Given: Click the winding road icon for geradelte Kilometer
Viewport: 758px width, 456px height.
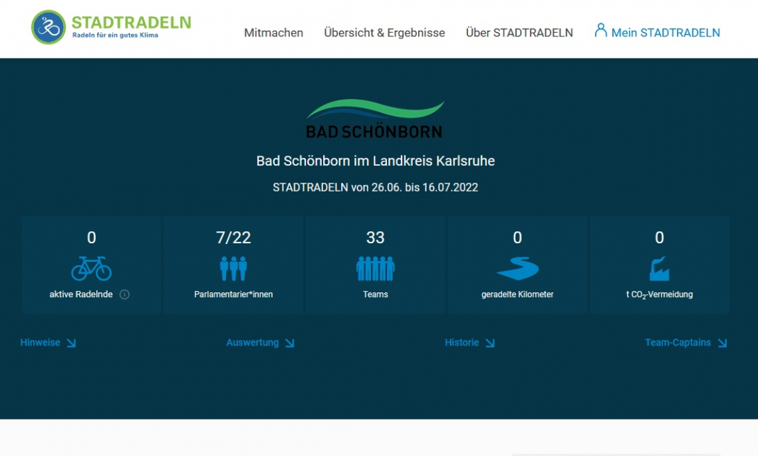Looking at the screenshot, I should (x=517, y=268).
